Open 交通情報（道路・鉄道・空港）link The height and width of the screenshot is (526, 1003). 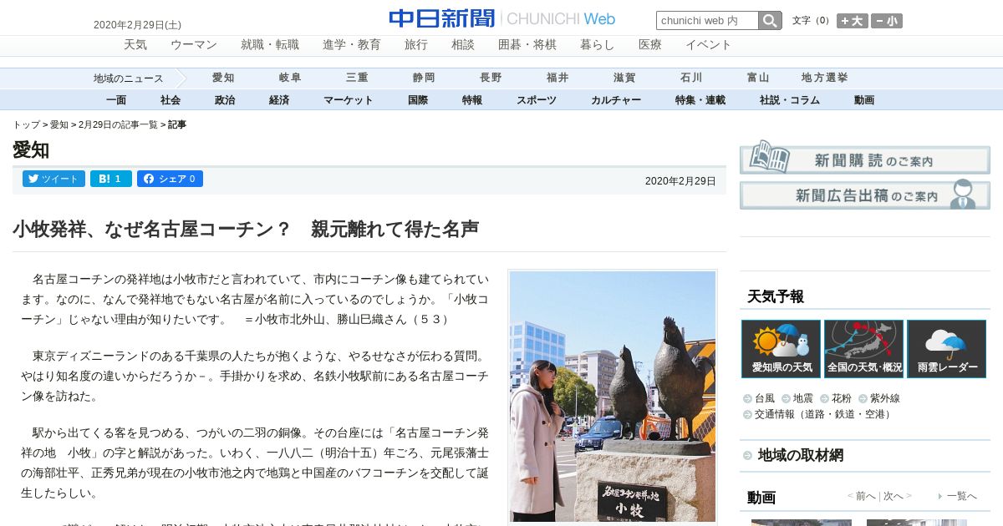point(825,413)
